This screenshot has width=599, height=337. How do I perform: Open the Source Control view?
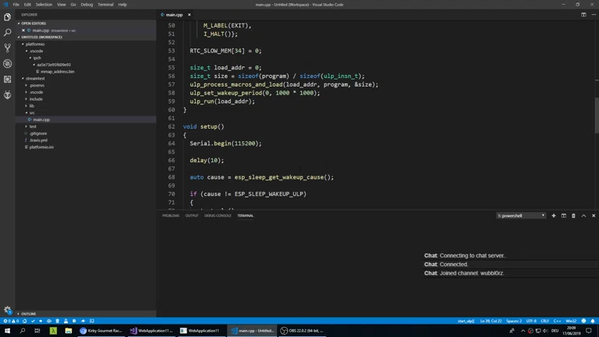click(x=8, y=48)
